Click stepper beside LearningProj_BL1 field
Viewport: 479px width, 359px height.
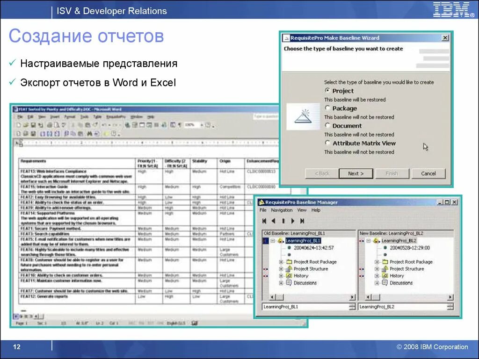click(352, 307)
